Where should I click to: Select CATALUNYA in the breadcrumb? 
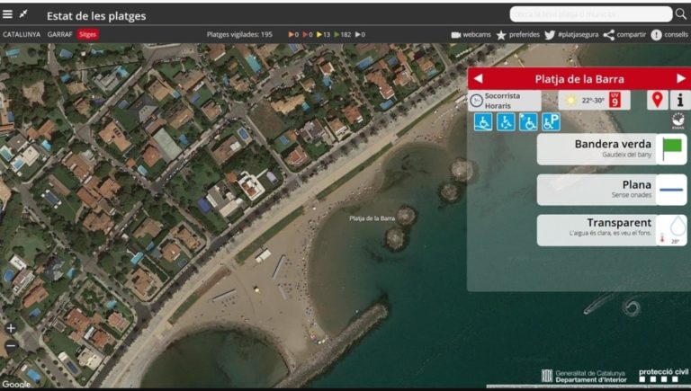click(22, 34)
